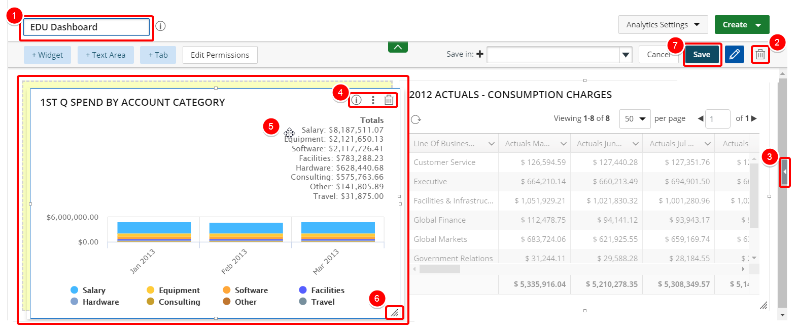Click the EDU Dashboard name field

(86, 27)
